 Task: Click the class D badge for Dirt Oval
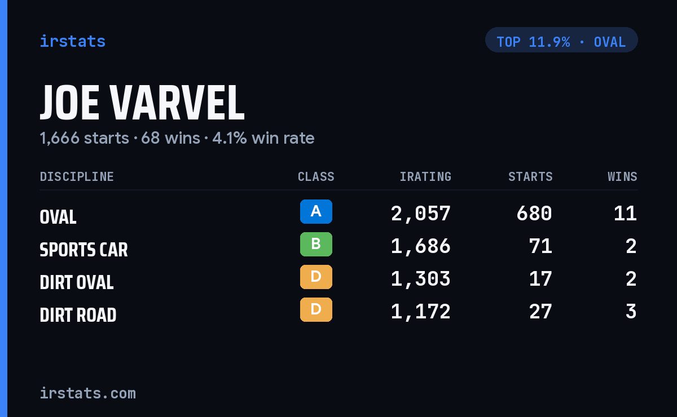(x=316, y=277)
